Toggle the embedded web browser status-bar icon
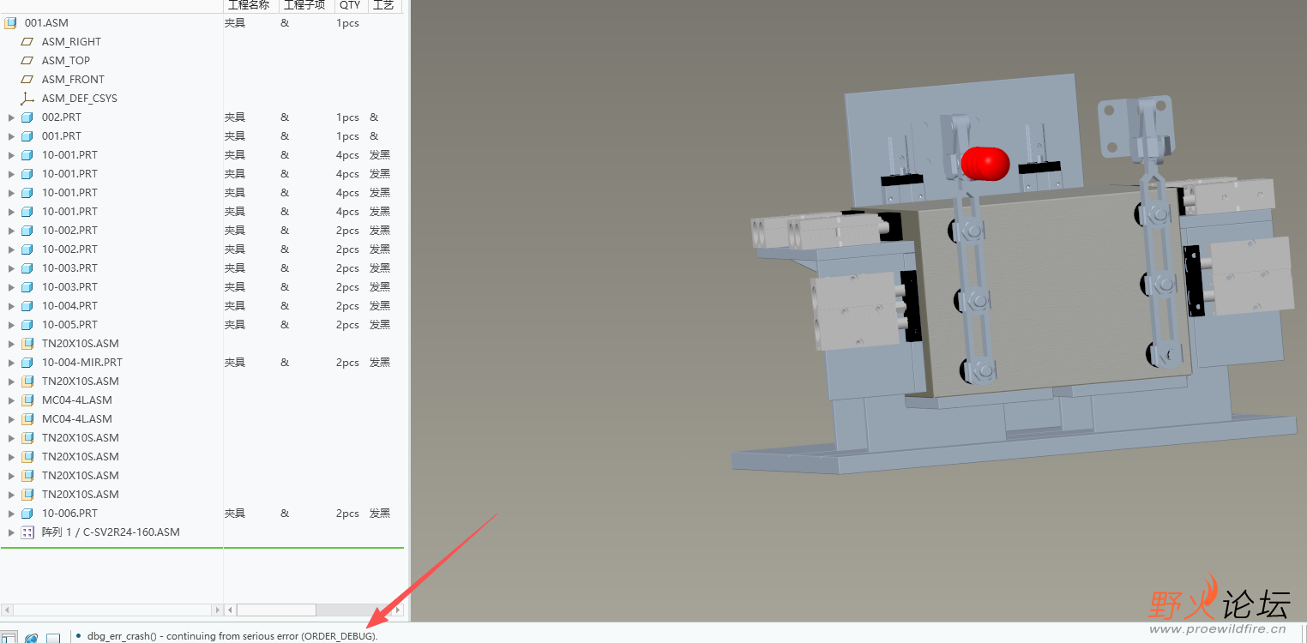 pyautogui.click(x=31, y=638)
